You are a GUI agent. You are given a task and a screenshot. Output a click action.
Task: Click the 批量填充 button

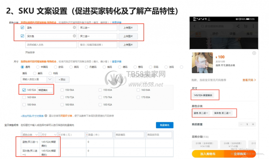[x=165, y=125]
